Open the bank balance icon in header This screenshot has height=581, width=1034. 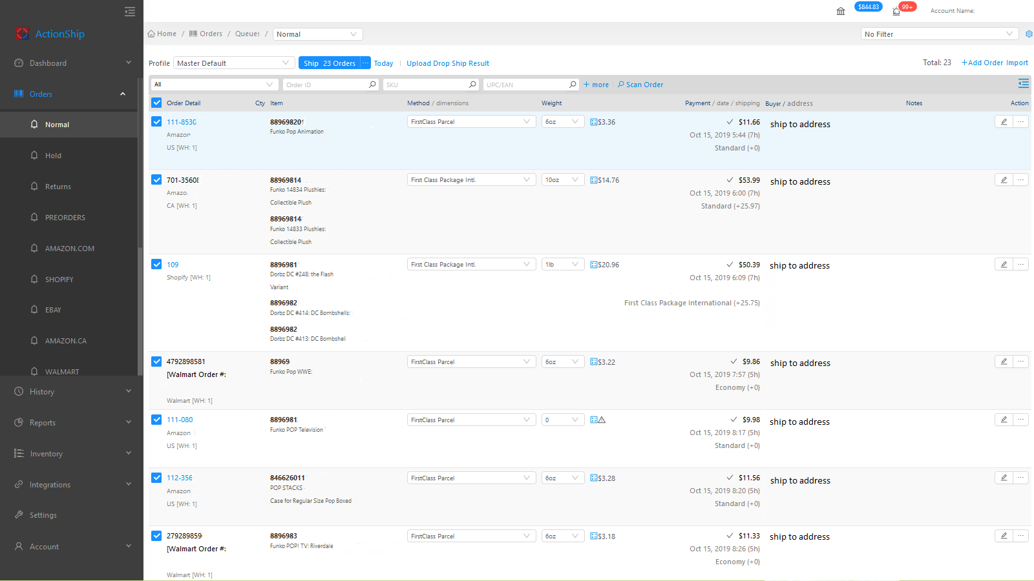click(841, 11)
